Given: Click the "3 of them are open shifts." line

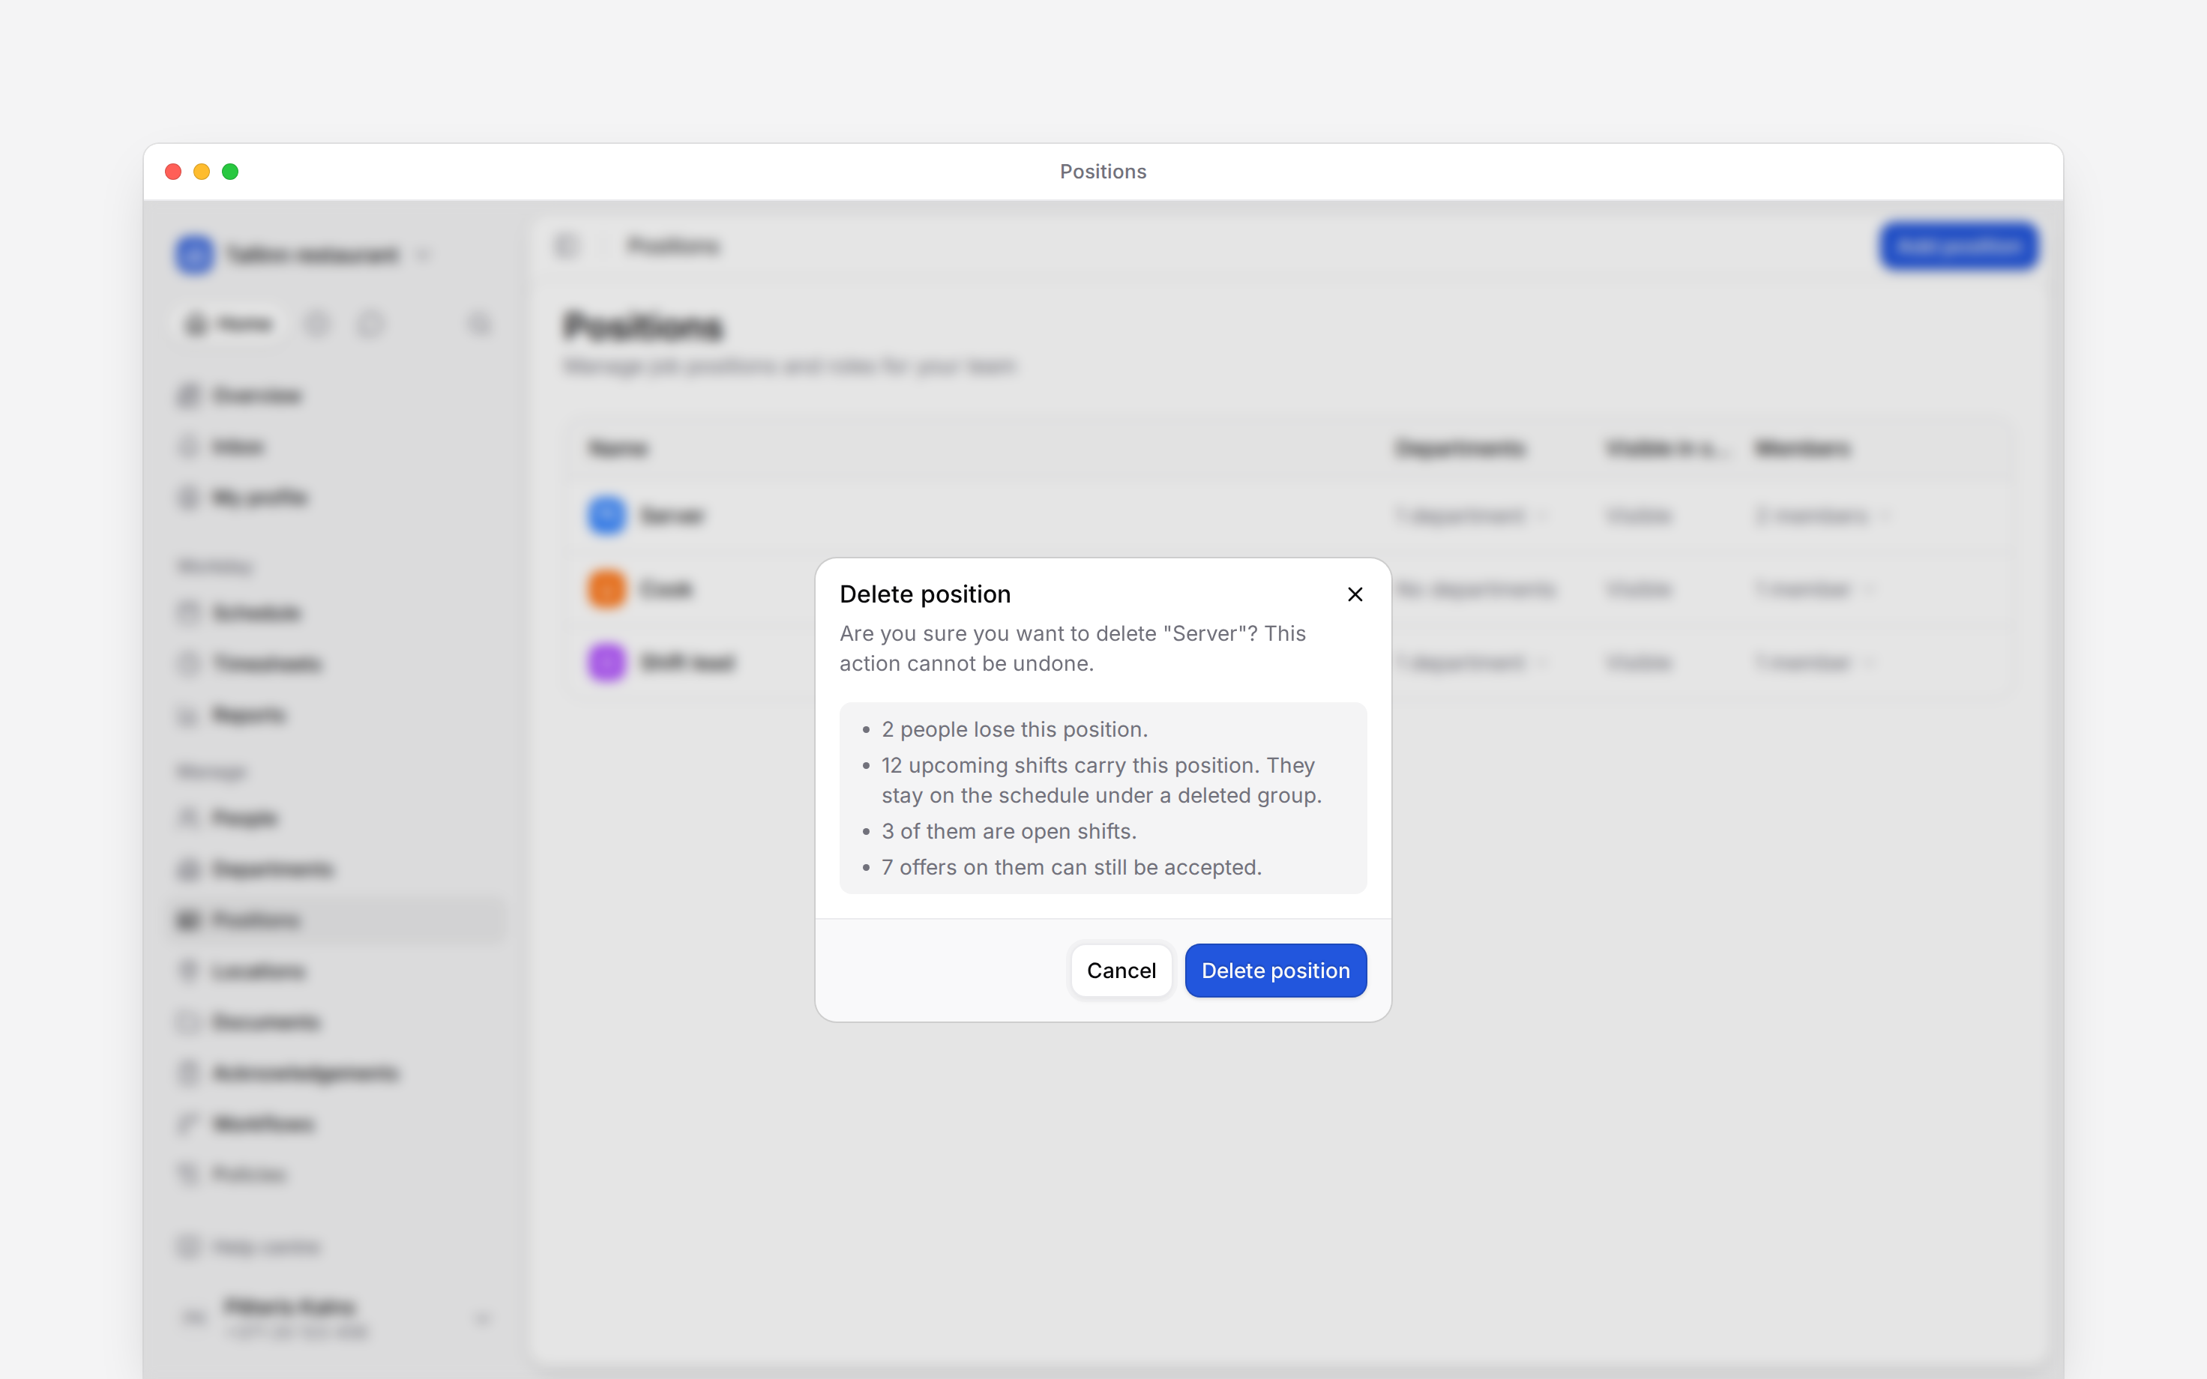Looking at the screenshot, I should click(x=1008, y=832).
